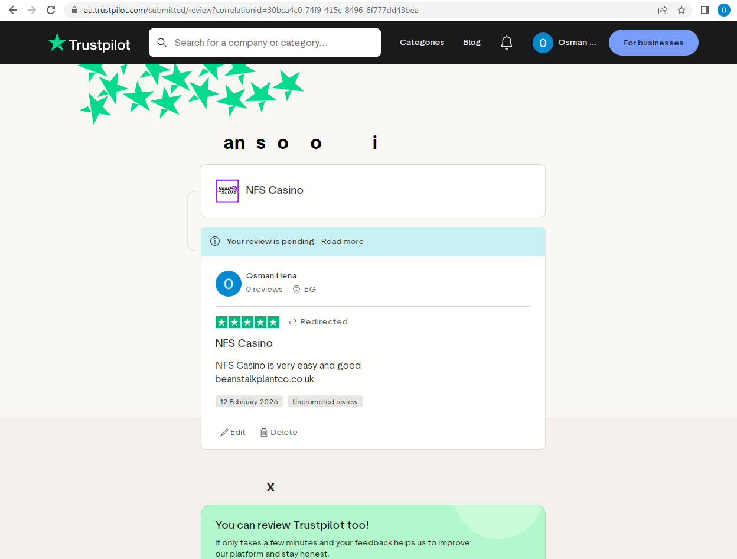Click the '0 reviews' text
This screenshot has width=737, height=559.
265,290
